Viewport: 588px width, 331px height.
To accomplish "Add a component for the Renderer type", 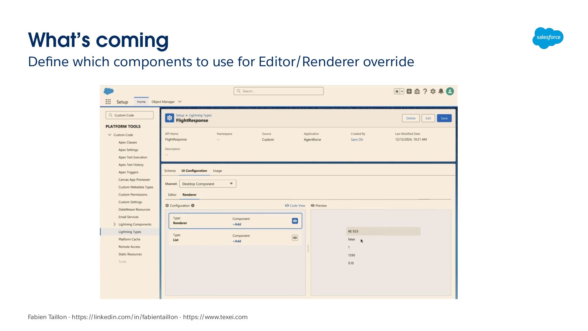I will click(x=237, y=224).
